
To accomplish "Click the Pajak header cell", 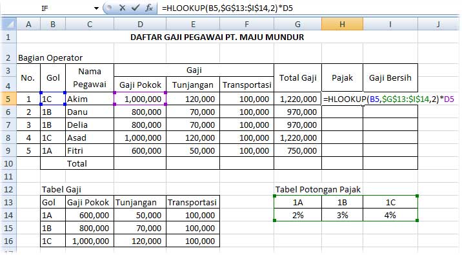I will 343,78.
